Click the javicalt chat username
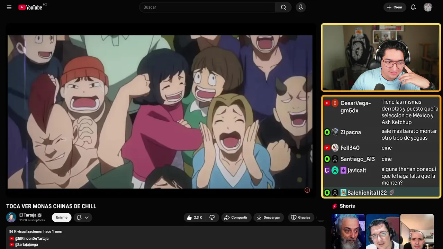The width and height of the screenshot is (443, 249). click(357, 170)
